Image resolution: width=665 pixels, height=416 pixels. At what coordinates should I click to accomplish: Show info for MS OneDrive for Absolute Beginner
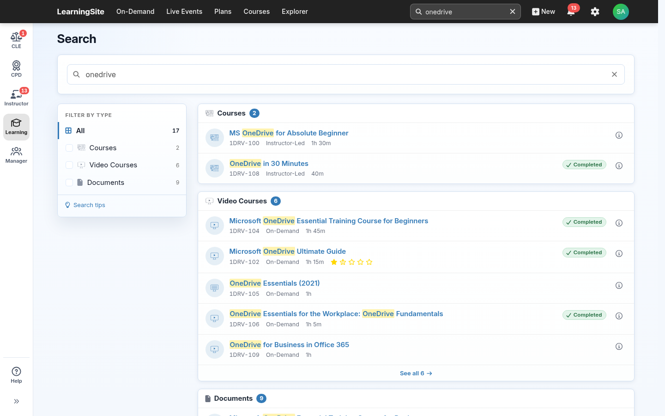pyautogui.click(x=619, y=135)
